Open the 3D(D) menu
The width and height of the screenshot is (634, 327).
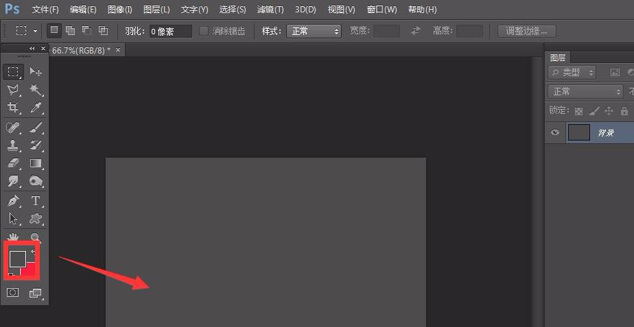pyautogui.click(x=305, y=10)
